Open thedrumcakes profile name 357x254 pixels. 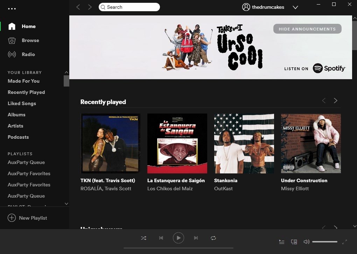[268, 7]
